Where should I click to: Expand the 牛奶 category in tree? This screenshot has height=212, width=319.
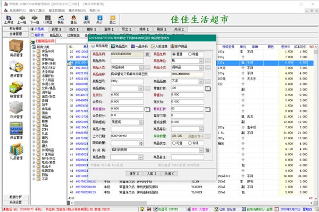pos(34,55)
